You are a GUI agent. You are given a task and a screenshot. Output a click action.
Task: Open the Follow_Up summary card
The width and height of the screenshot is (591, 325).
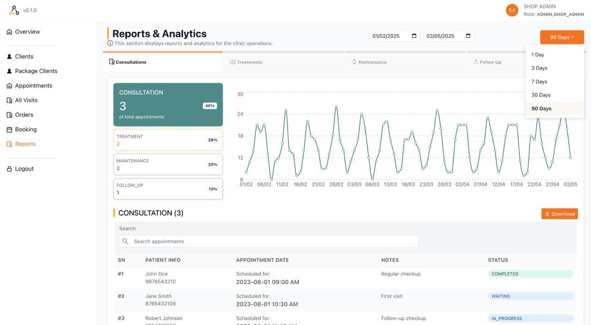click(x=168, y=189)
